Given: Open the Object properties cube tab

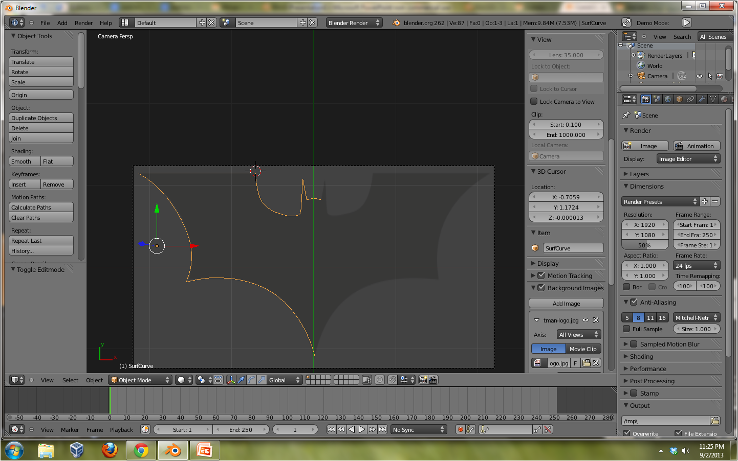Looking at the screenshot, I should coord(680,99).
